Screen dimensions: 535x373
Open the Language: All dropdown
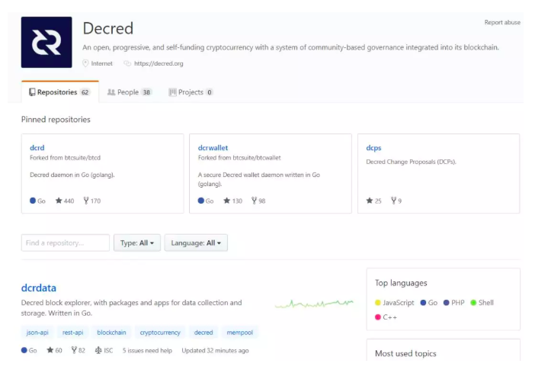click(x=196, y=243)
